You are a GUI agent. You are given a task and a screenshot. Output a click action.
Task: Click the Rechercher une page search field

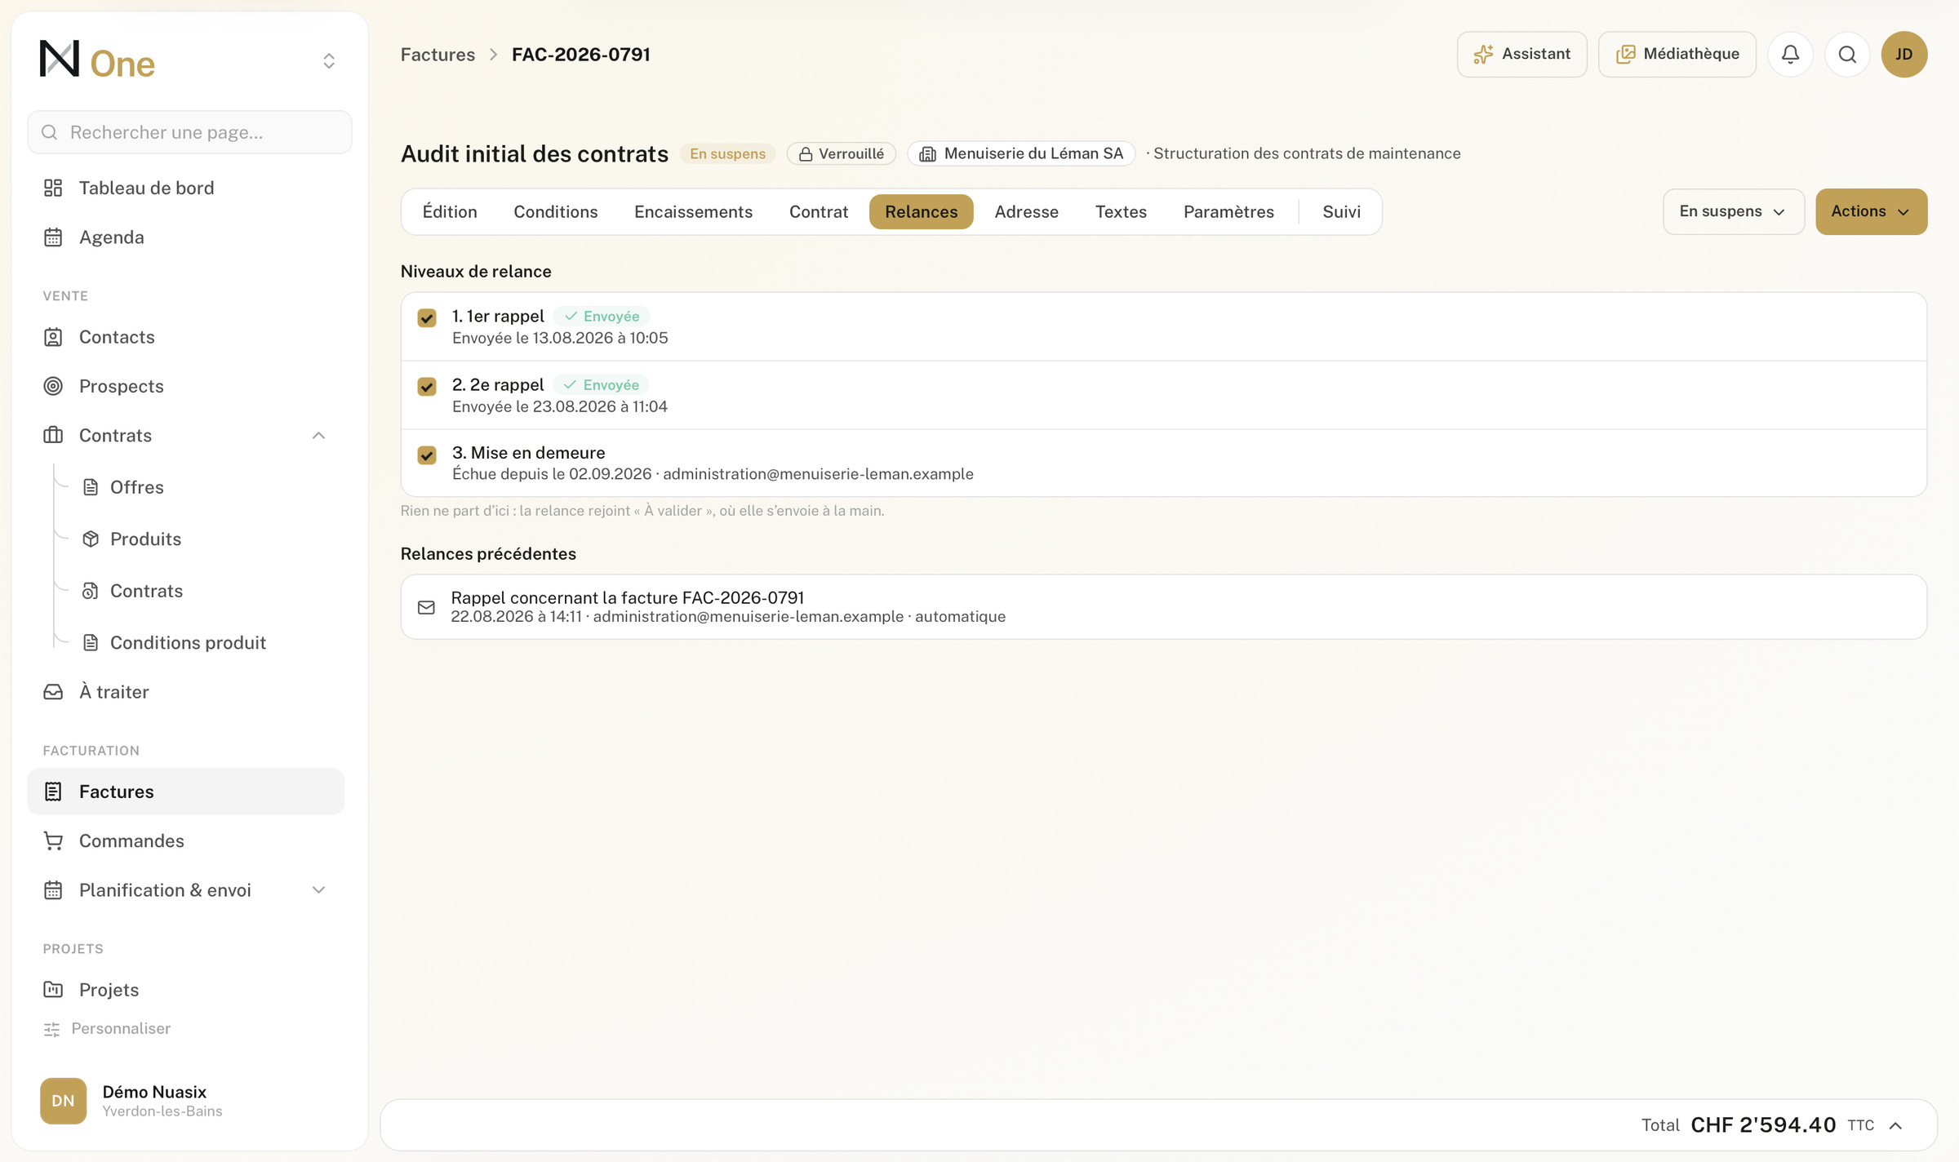point(189,132)
